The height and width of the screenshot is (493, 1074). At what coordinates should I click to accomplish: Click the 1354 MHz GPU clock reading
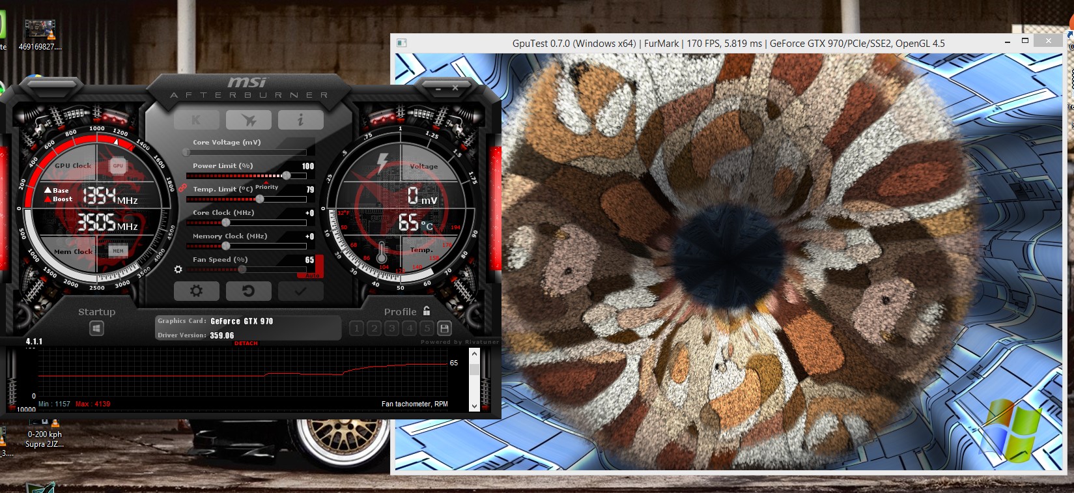(x=109, y=195)
